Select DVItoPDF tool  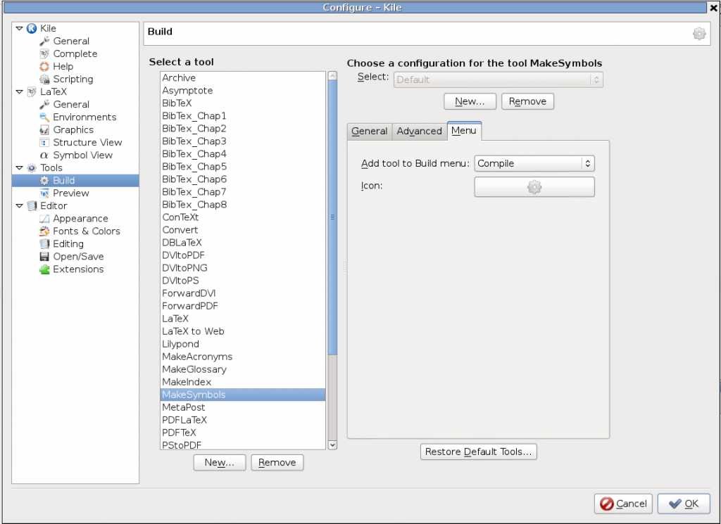click(243, 255)
